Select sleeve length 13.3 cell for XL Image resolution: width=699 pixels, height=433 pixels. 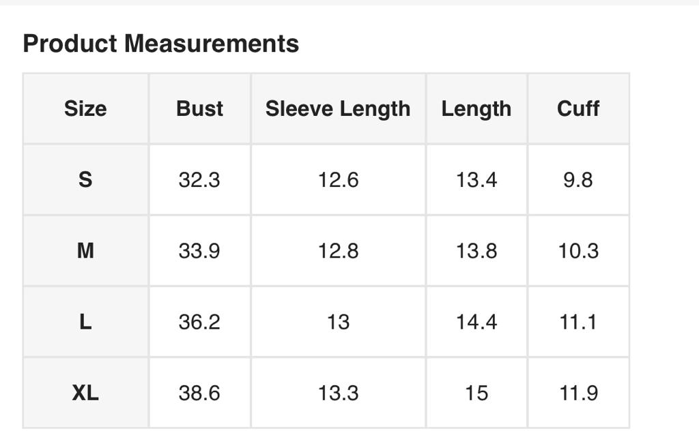pyautogui.click(x=338, y=393)
